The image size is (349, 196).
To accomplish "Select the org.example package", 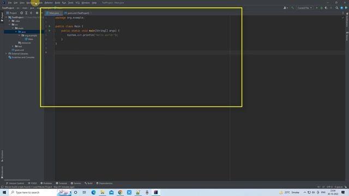I will [x=29, y=35].
